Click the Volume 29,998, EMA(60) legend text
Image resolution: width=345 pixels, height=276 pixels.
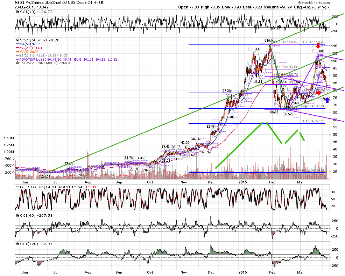click(x=45, y=63)
